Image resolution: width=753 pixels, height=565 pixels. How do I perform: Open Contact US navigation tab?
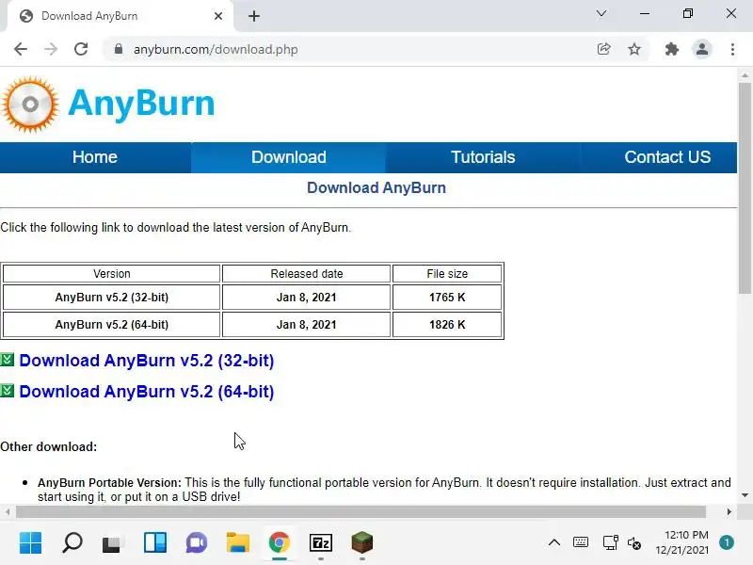[667, 157]
